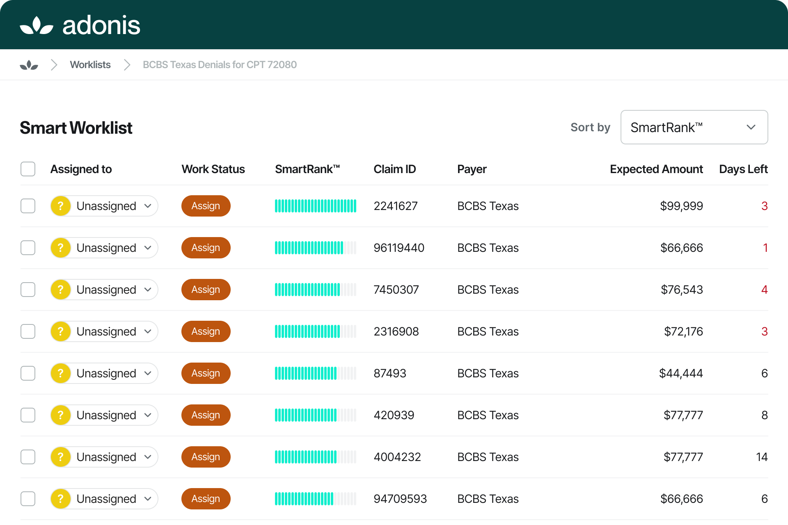
Task: Click yellow question avatar for claim 87493
Action: [x=61, y=373]
